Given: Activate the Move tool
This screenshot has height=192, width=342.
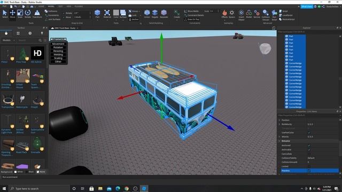Looking at the screenshot, I should click(x=12, y=14).
